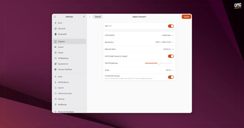
Task: Click the Wi-Fi icon in sidebar
Action: pos(55,23)
